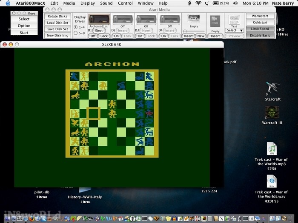Turn the D3 drive On
This screenshot has height=223, width=298.
click(140, 36)
